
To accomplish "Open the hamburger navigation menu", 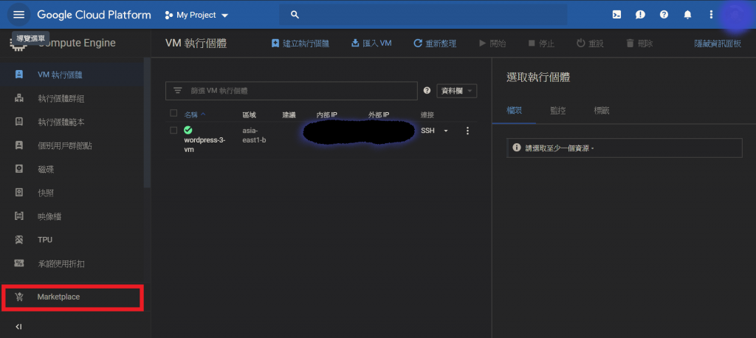I will point(18,15).
